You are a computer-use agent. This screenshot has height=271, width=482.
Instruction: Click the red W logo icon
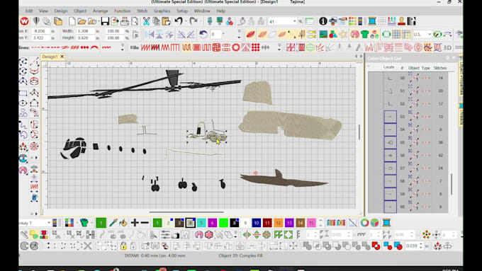point(25,21)
